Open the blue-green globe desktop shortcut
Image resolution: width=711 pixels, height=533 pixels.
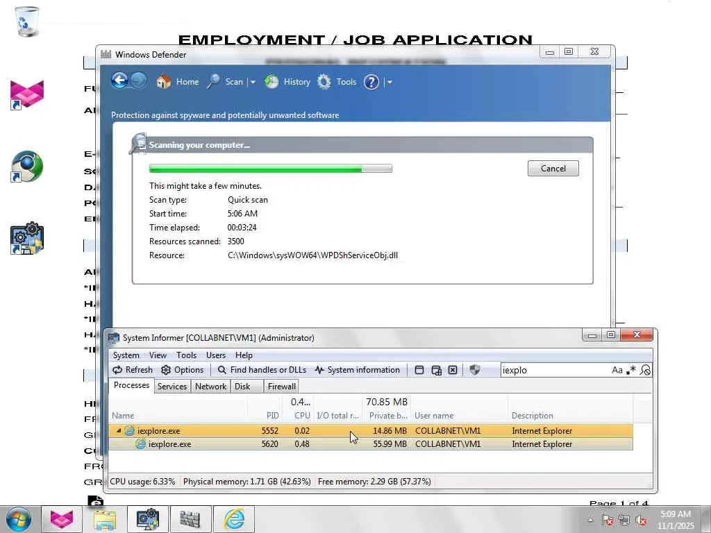[27, 167]
